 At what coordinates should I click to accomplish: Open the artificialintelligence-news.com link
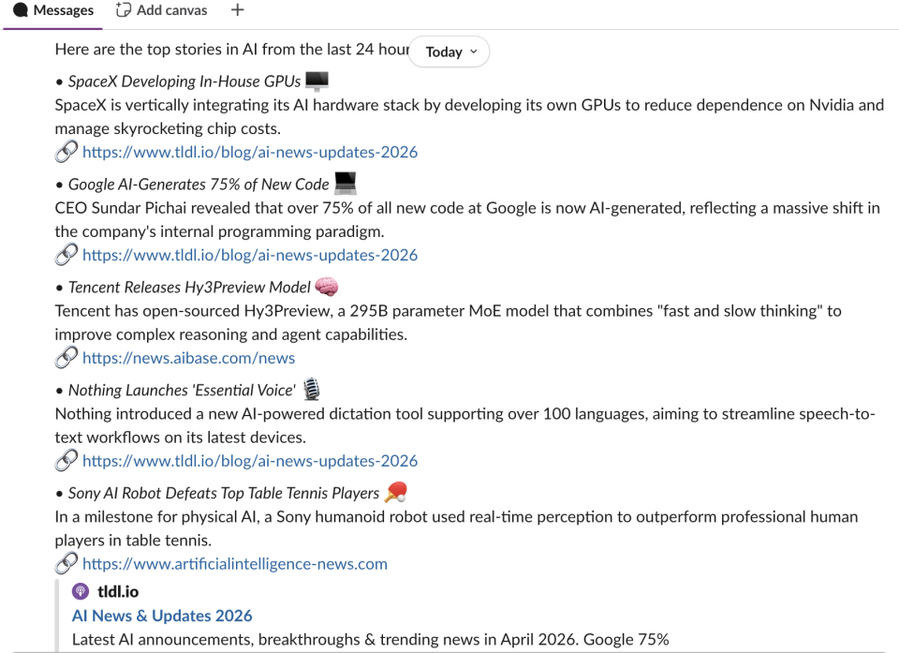[234, 564]
